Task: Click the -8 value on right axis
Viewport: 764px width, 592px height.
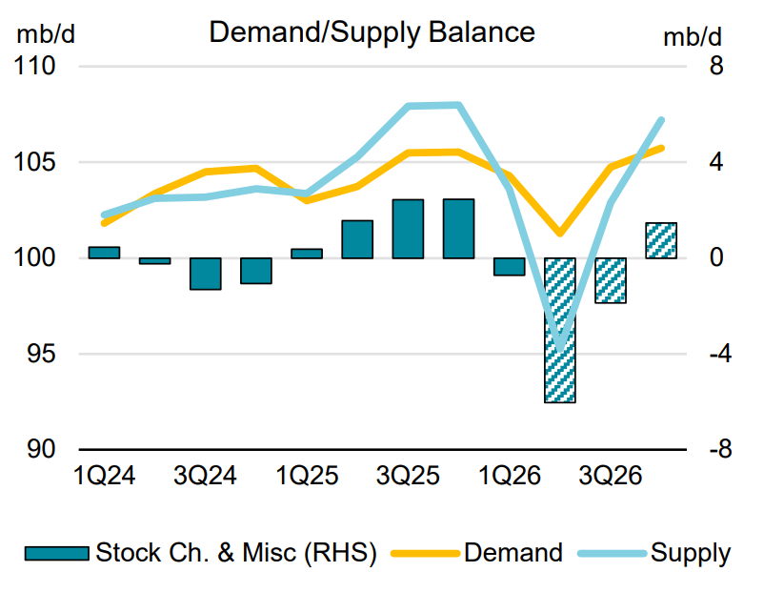Action: [720, 449]
